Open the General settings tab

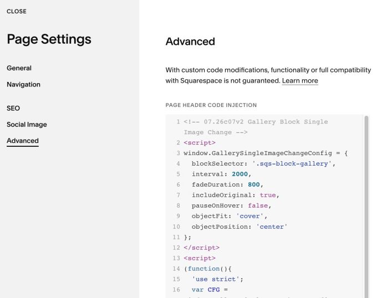[x=19, y=68]
